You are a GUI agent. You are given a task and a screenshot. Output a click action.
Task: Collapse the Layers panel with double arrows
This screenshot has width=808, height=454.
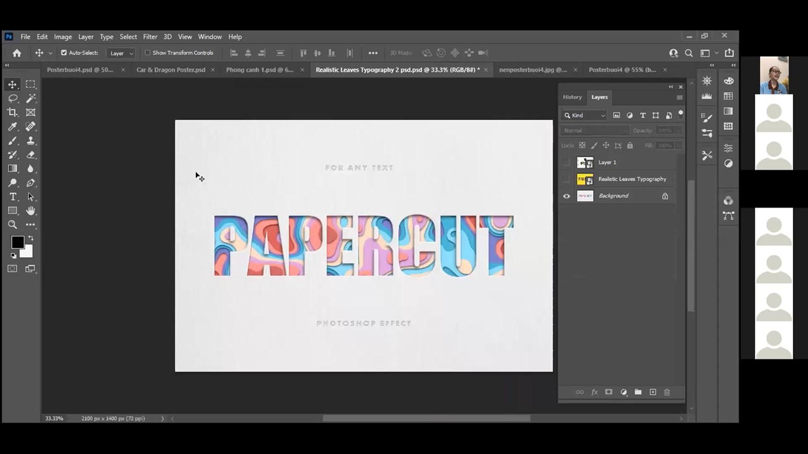coord(671,87)
